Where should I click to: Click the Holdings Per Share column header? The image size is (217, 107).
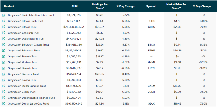point(100,6)
